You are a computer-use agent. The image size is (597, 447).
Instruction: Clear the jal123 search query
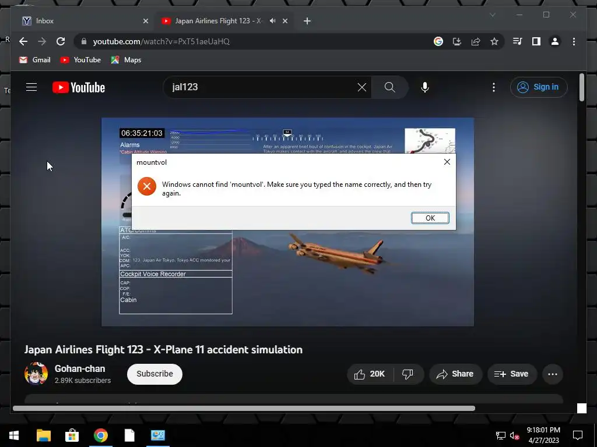[361, 87]
